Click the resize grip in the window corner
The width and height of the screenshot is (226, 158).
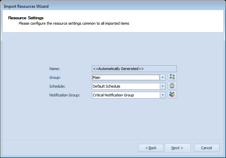[x=221, y=154]
